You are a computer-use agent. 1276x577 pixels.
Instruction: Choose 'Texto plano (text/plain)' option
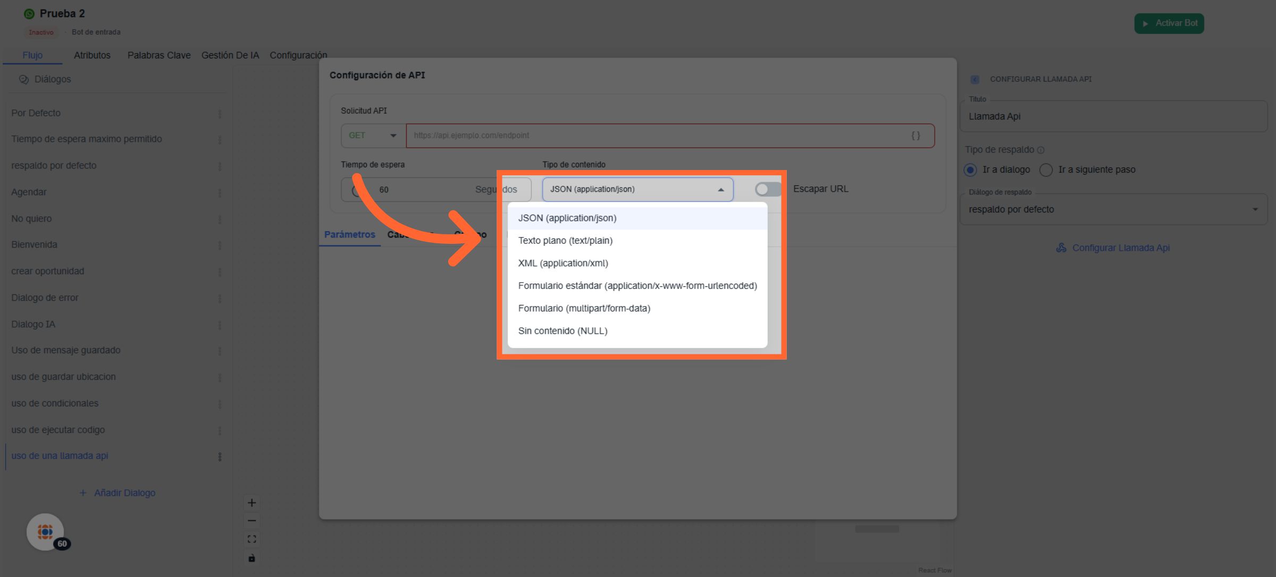click(x=565, y=241)
